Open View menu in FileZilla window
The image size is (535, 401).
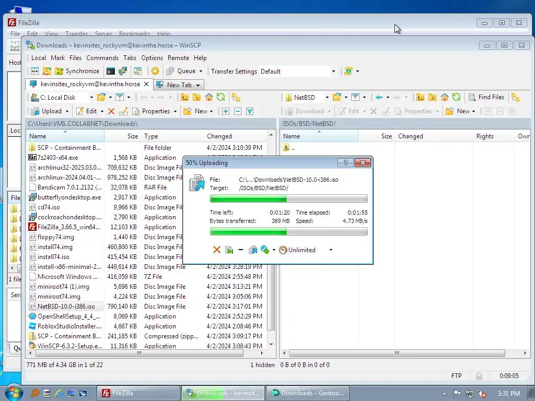click(x=51, y=34)
